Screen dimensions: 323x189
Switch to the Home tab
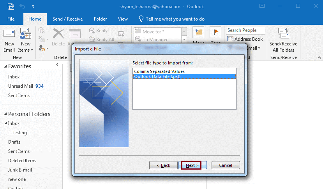pyautogui.click(x=35, y=19)
